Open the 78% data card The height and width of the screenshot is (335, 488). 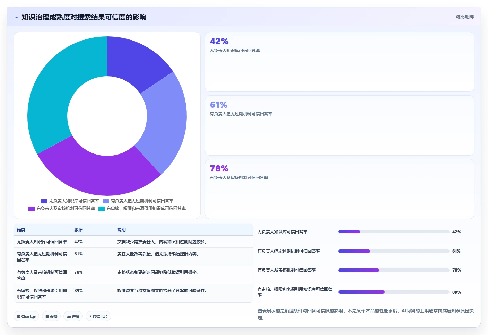340,189
